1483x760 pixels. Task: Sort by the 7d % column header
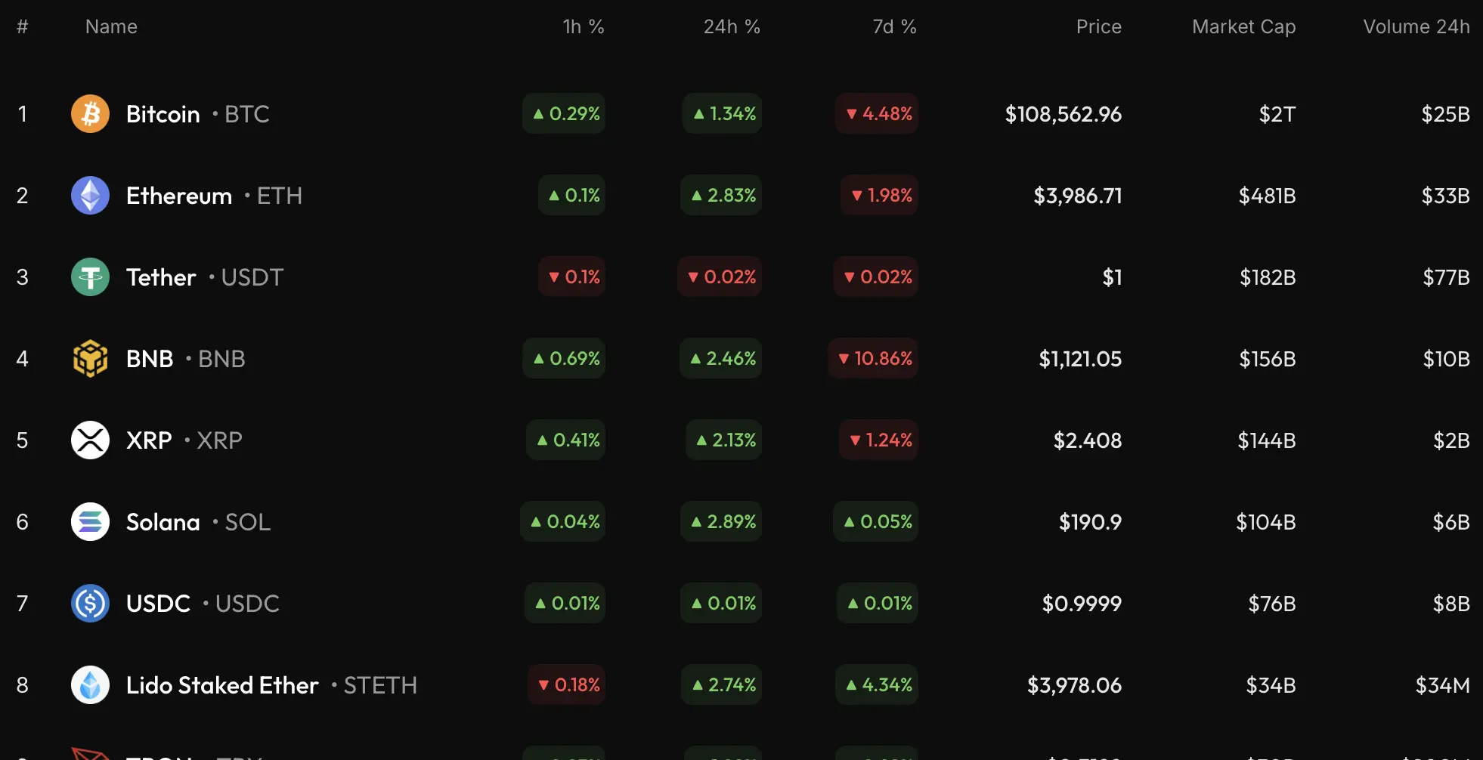894,27
